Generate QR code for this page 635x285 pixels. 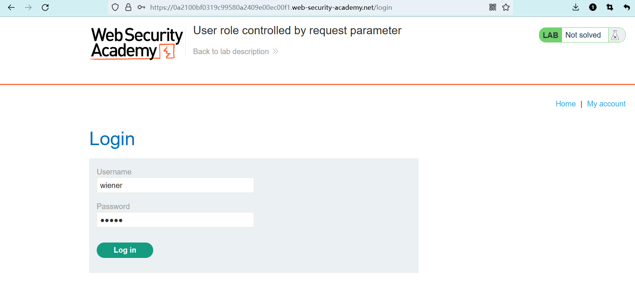point(493,8)
